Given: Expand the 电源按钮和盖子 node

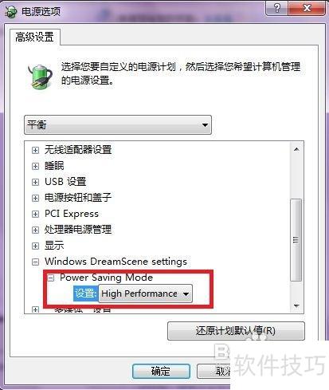Looking at the screenshot, I should pyautogui.click(x=35, y=198).
